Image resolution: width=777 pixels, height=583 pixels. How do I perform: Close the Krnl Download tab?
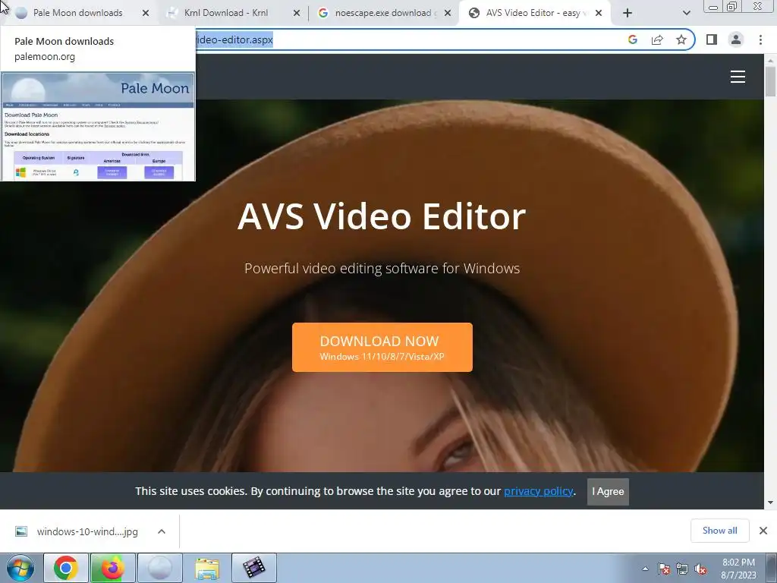pos(297,14)
